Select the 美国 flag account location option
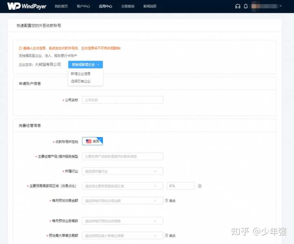 point(92,141)
